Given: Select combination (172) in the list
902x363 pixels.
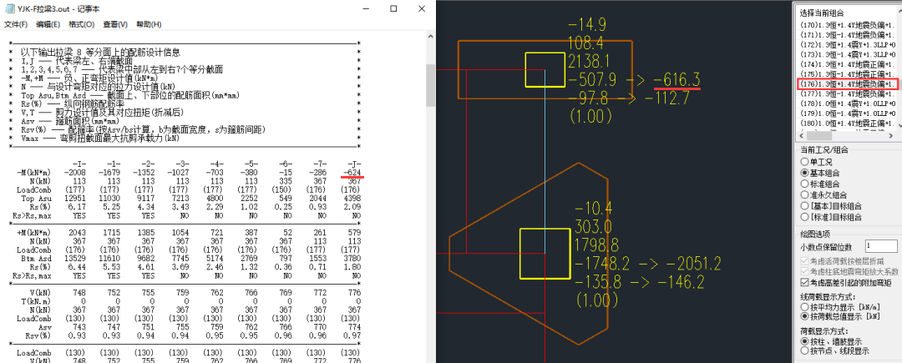Looking at the screenshot, I should coord(846,45).
